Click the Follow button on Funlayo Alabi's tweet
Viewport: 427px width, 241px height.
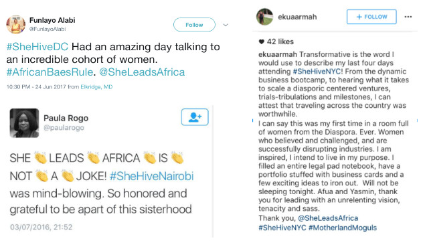coord(194,25)
